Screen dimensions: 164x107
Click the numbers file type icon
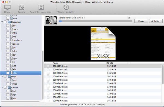pyautogui.click(x=11, y=40)
